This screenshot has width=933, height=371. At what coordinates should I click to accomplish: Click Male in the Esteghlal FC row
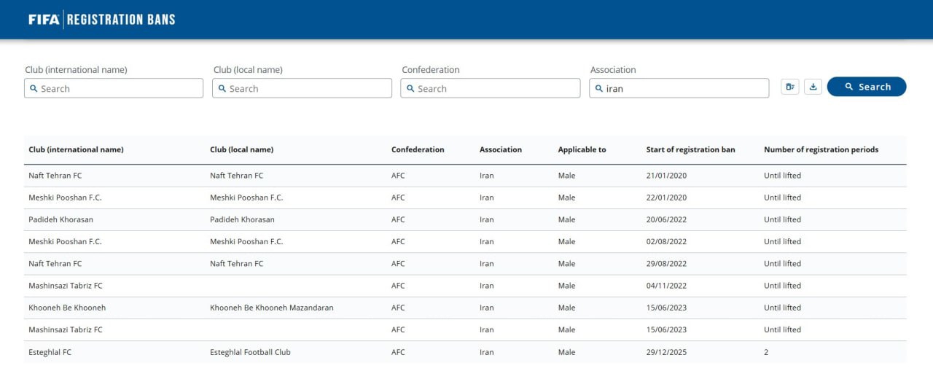(x=566, y=352)
